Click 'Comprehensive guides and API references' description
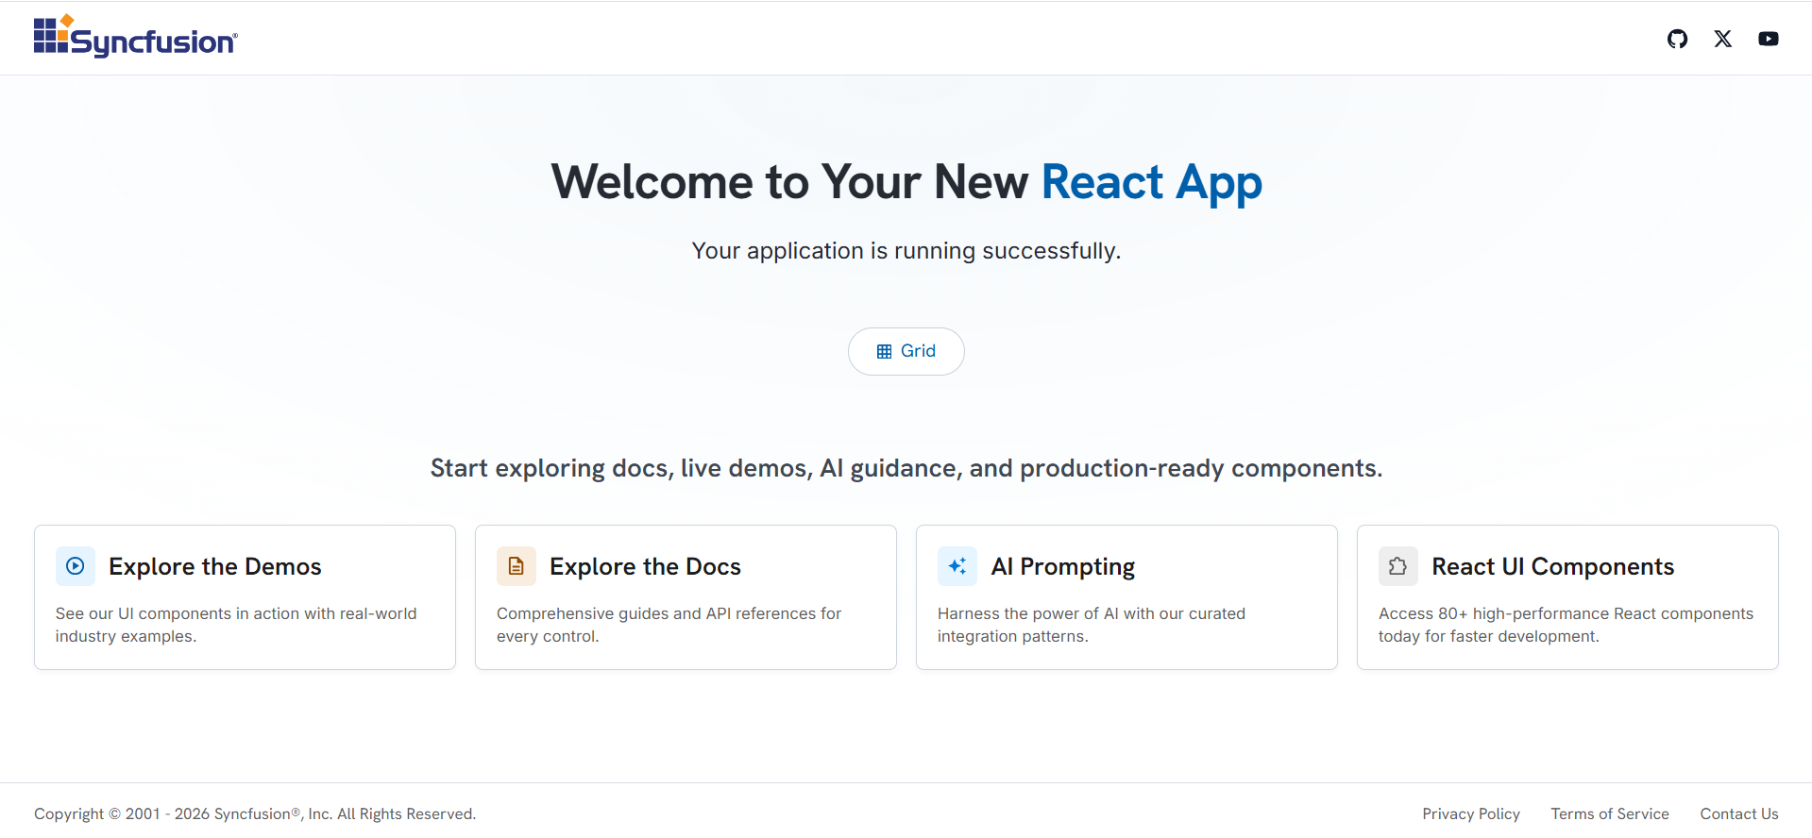This screenshot has width=1812, height=838. pos(669,625)
